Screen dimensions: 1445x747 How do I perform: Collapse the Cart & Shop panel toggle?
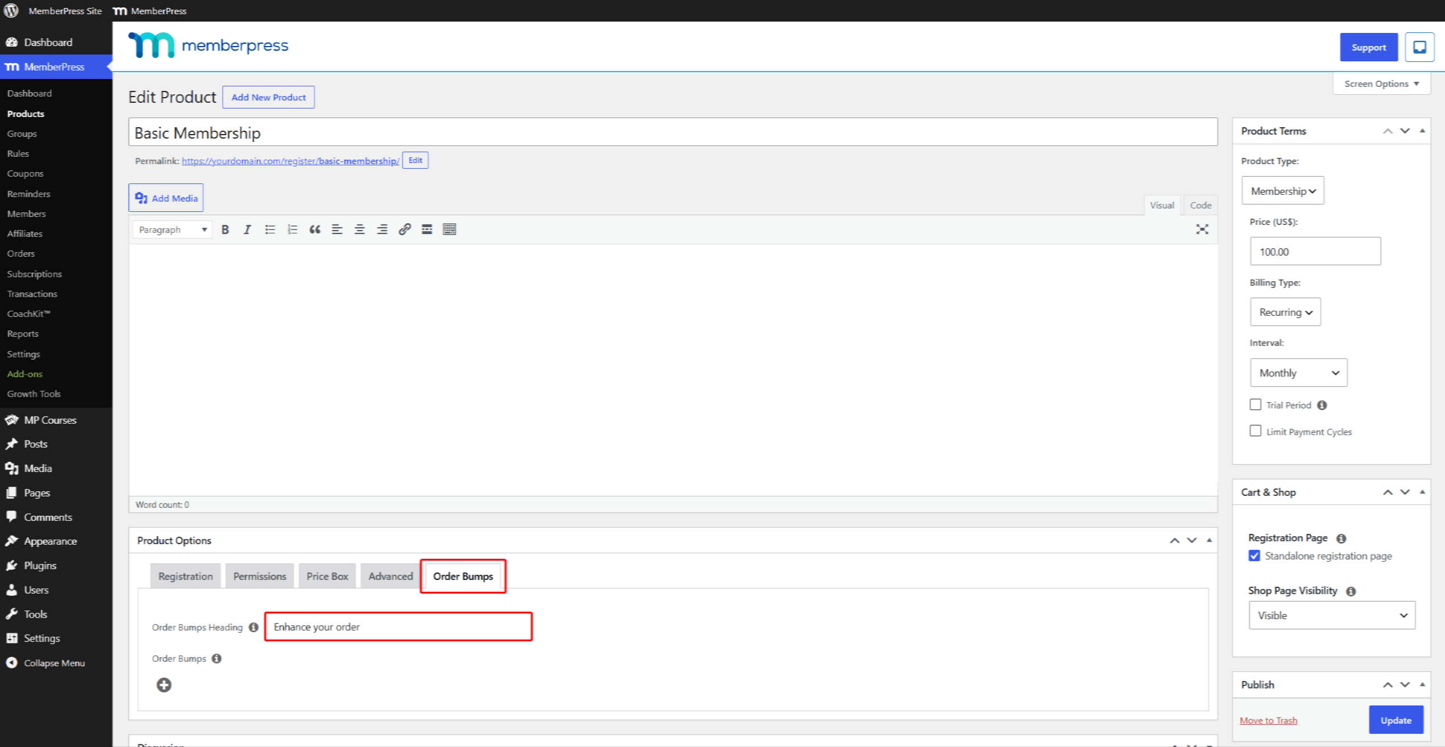point(1422,492)
